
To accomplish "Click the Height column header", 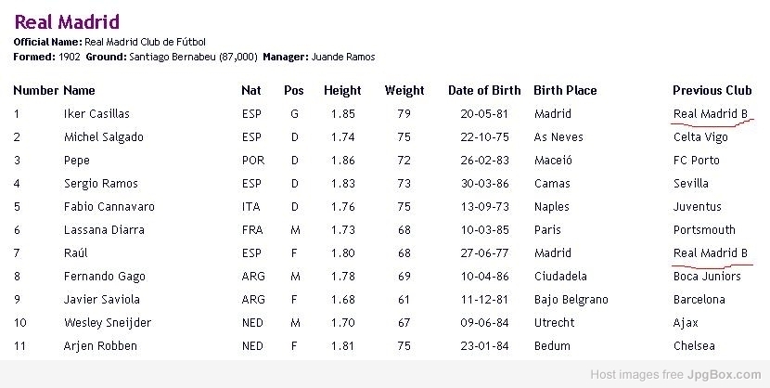I will pos(342,91).
